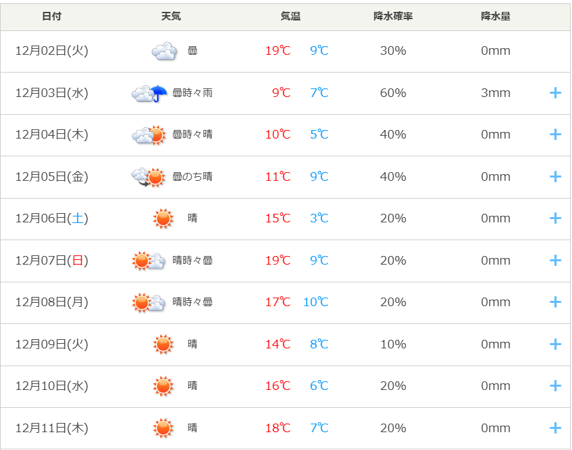This screenshot has width=572, height=450.
Task: Select the 12月07日(日) date cell
Action: 51,261
